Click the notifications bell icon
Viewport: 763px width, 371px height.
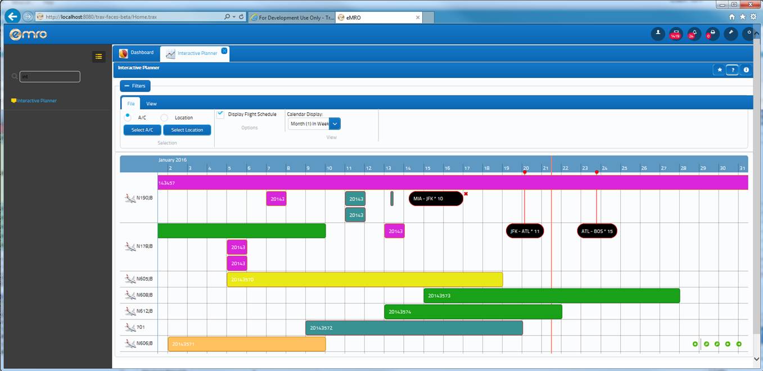point(694,34)
